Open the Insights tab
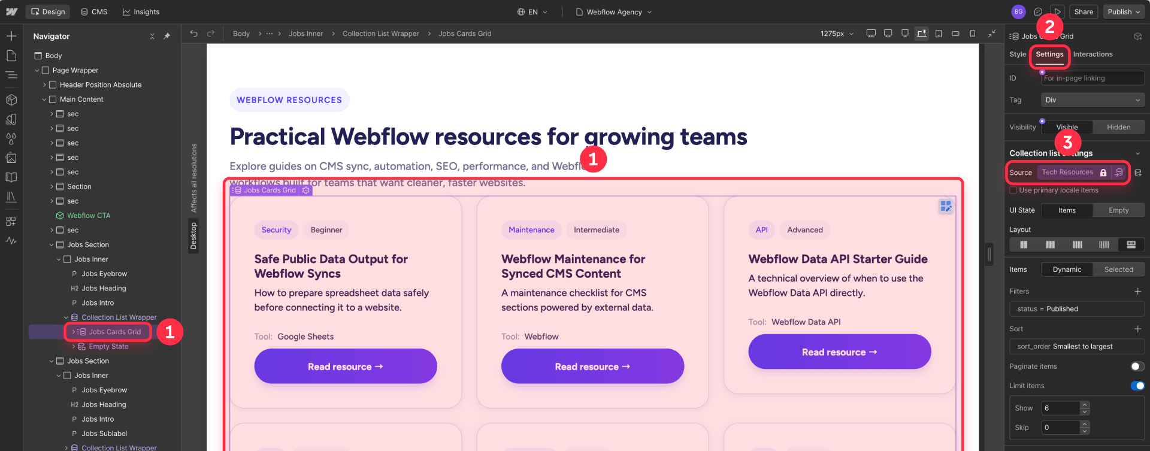1150x451 pixels. click(141, 12)
